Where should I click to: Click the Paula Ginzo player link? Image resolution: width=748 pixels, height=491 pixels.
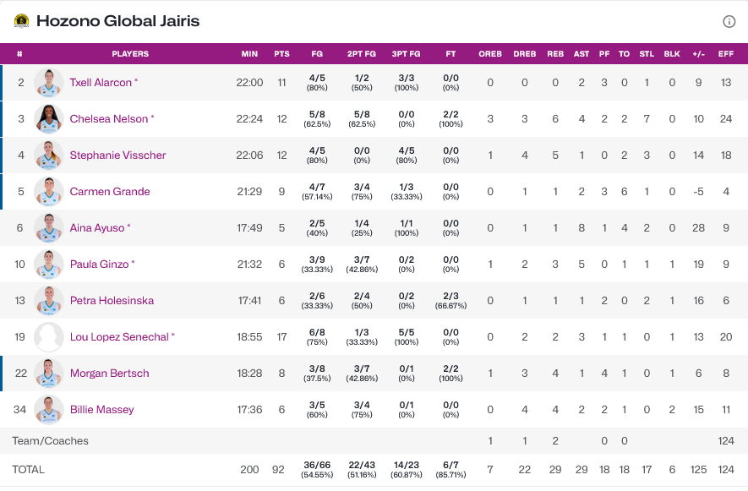click(99, 265)
